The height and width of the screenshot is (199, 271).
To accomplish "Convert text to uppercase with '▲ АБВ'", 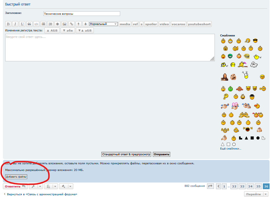I will pos(52,30).
